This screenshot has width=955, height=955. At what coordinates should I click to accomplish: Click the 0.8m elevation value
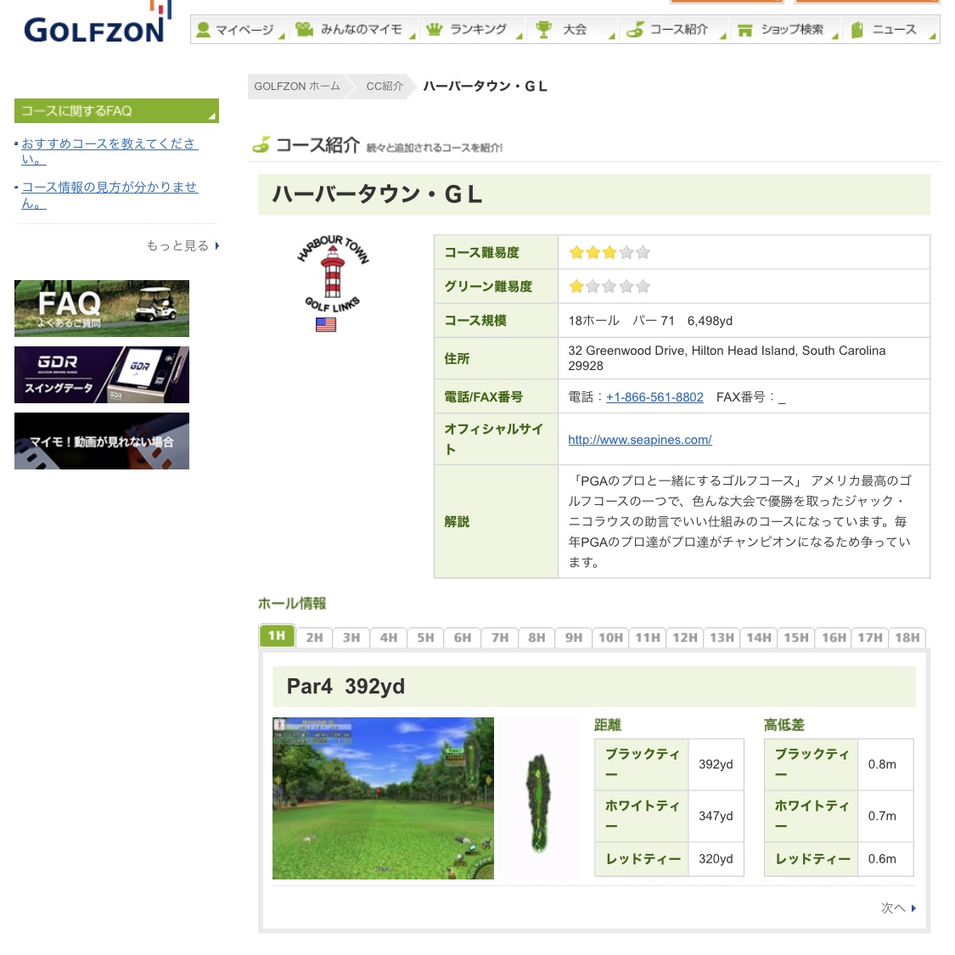click(882, 764)
